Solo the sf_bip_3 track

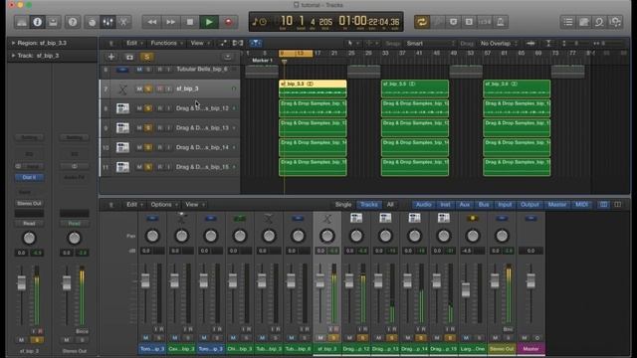[x=148, y=89]
